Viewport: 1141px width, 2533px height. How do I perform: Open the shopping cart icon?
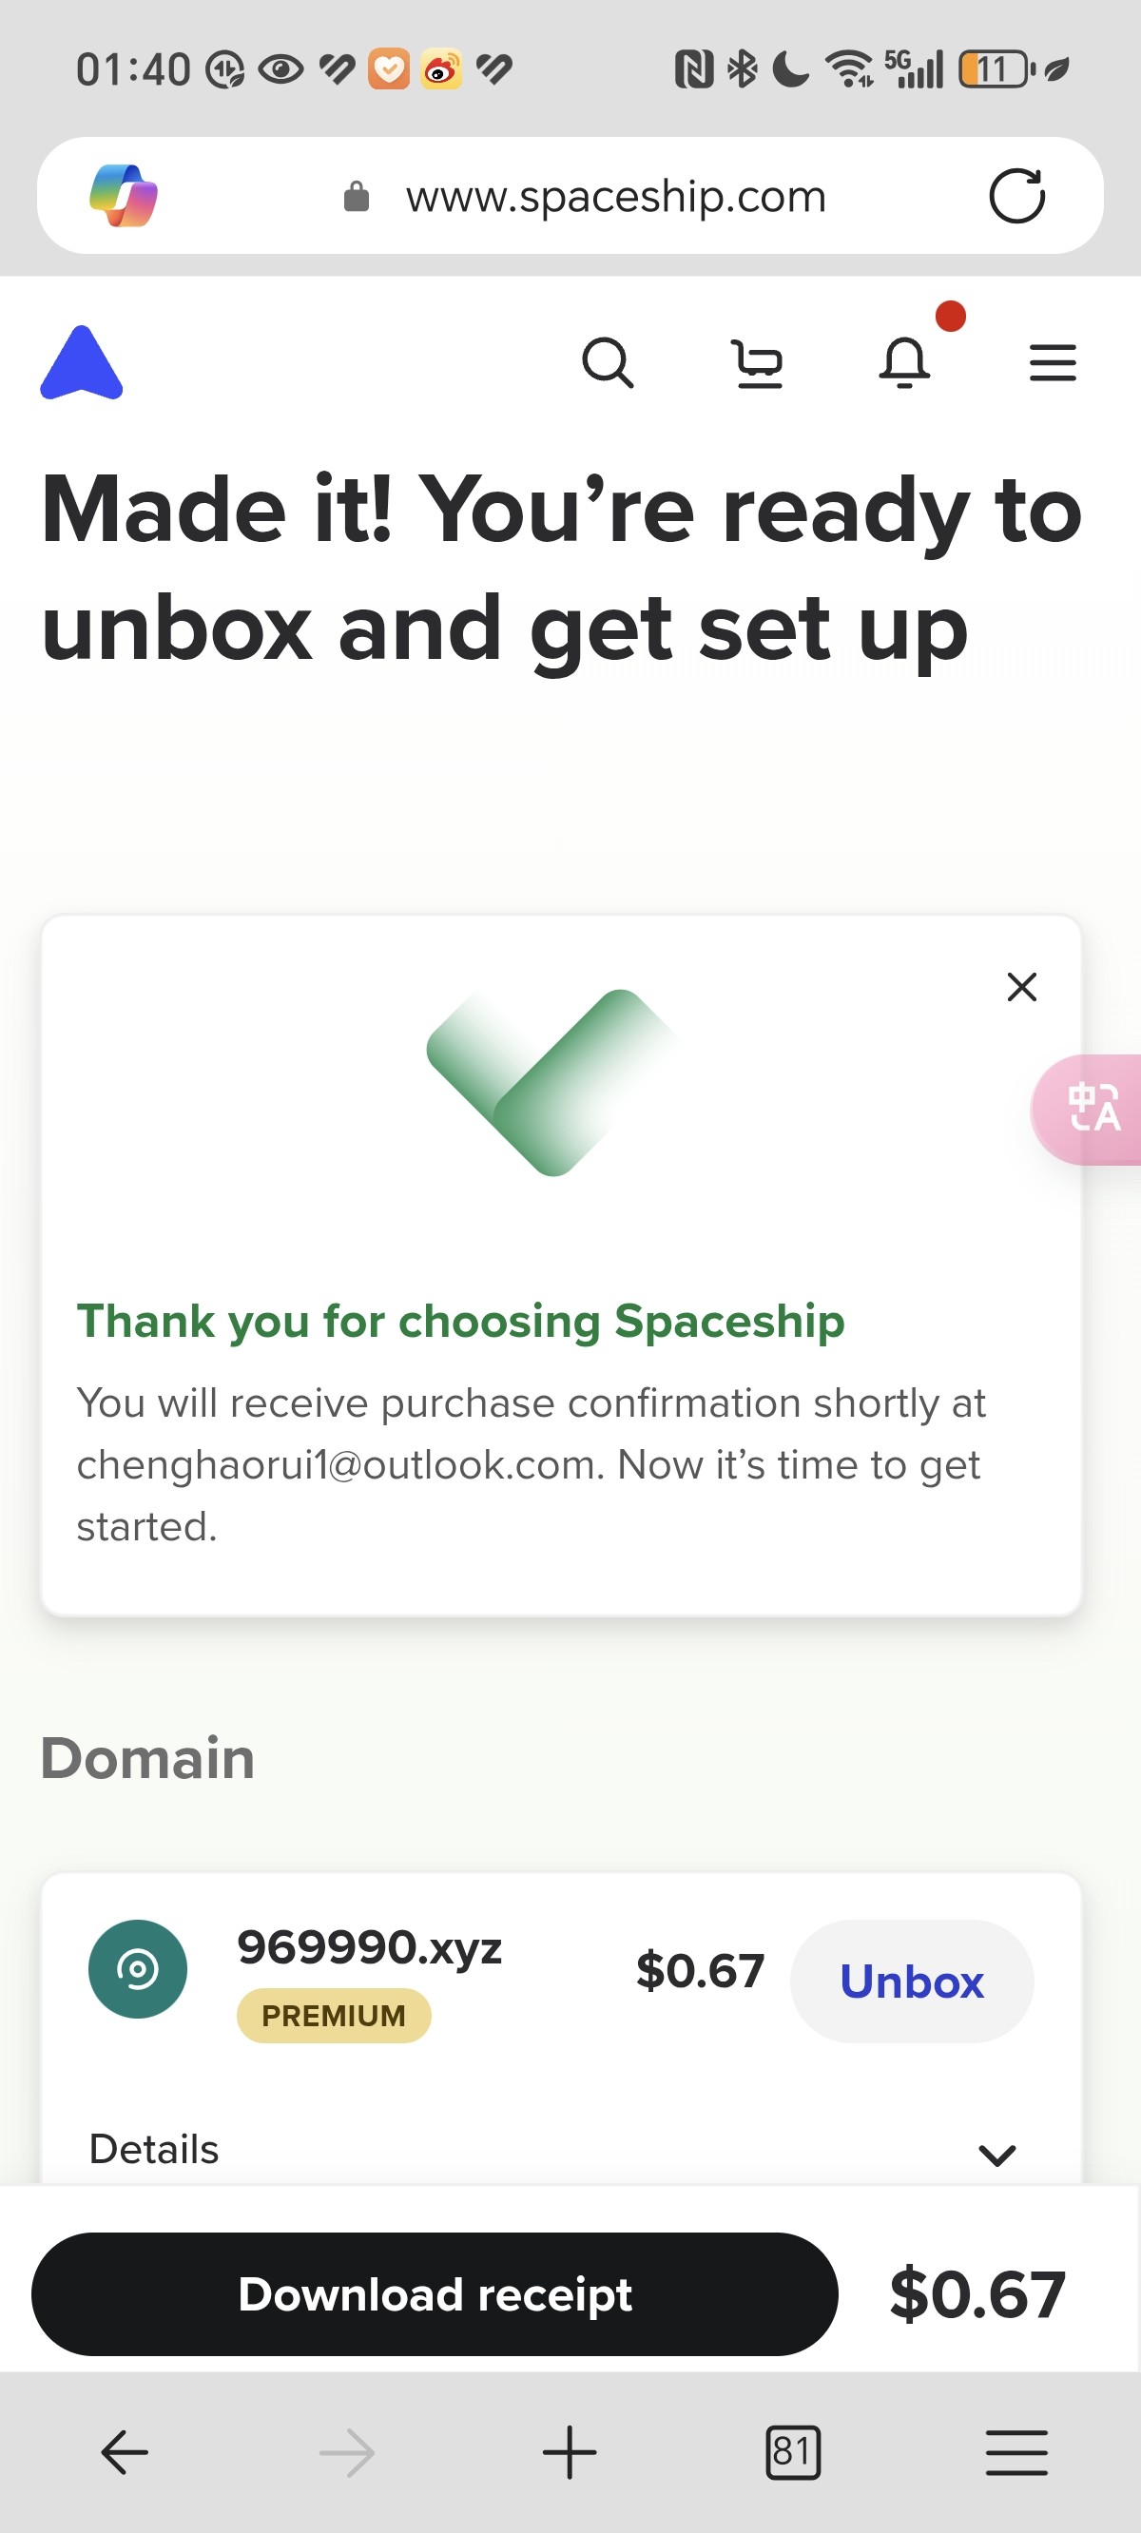point(758,363)
